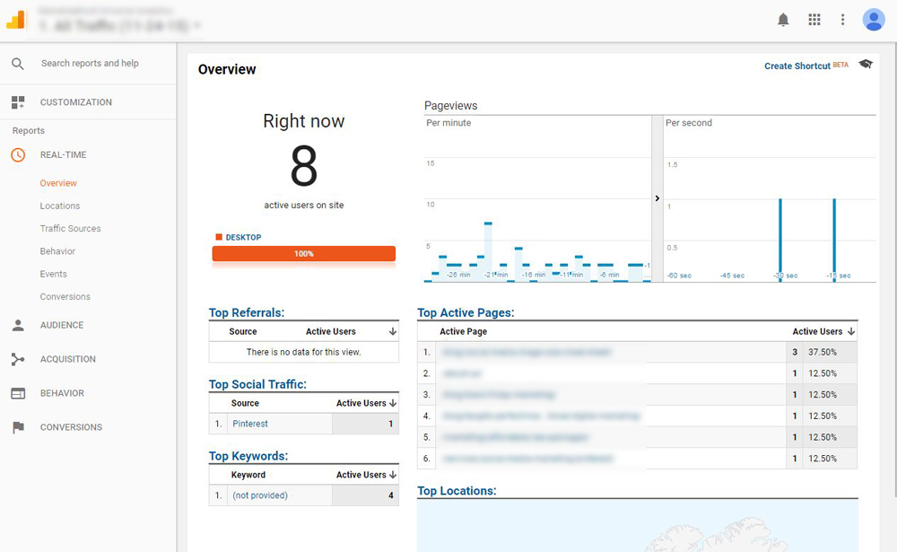The height and width of the screenshot is (552, 897).
Task: Open the notifications bell
Action: pos(782,19)
